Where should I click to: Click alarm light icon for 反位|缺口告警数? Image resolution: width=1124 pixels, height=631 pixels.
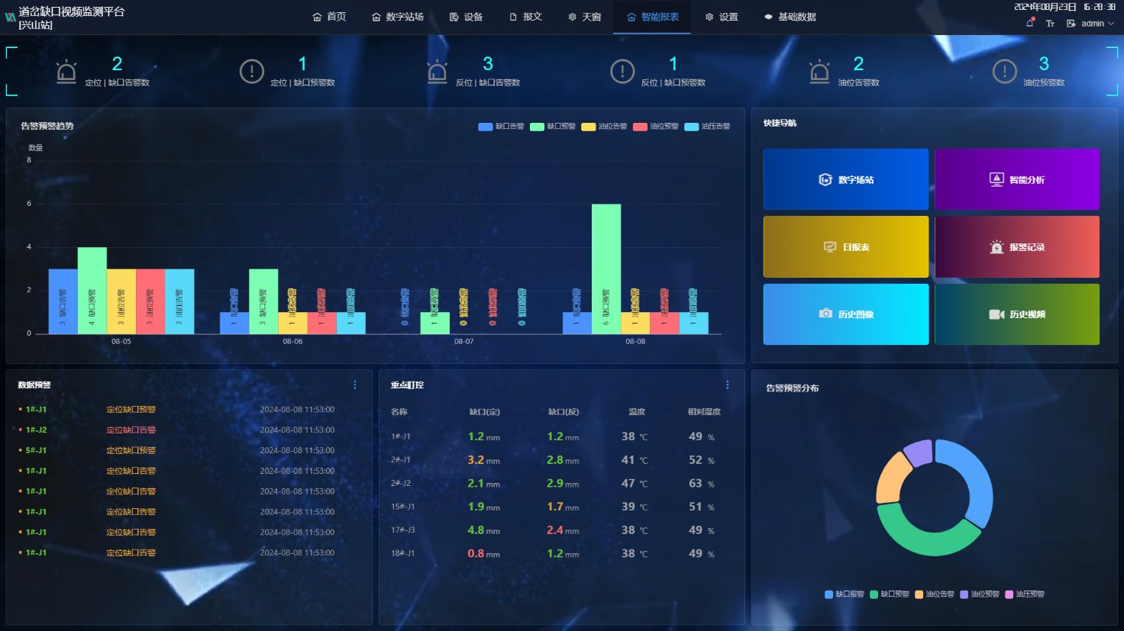[438, 72]
